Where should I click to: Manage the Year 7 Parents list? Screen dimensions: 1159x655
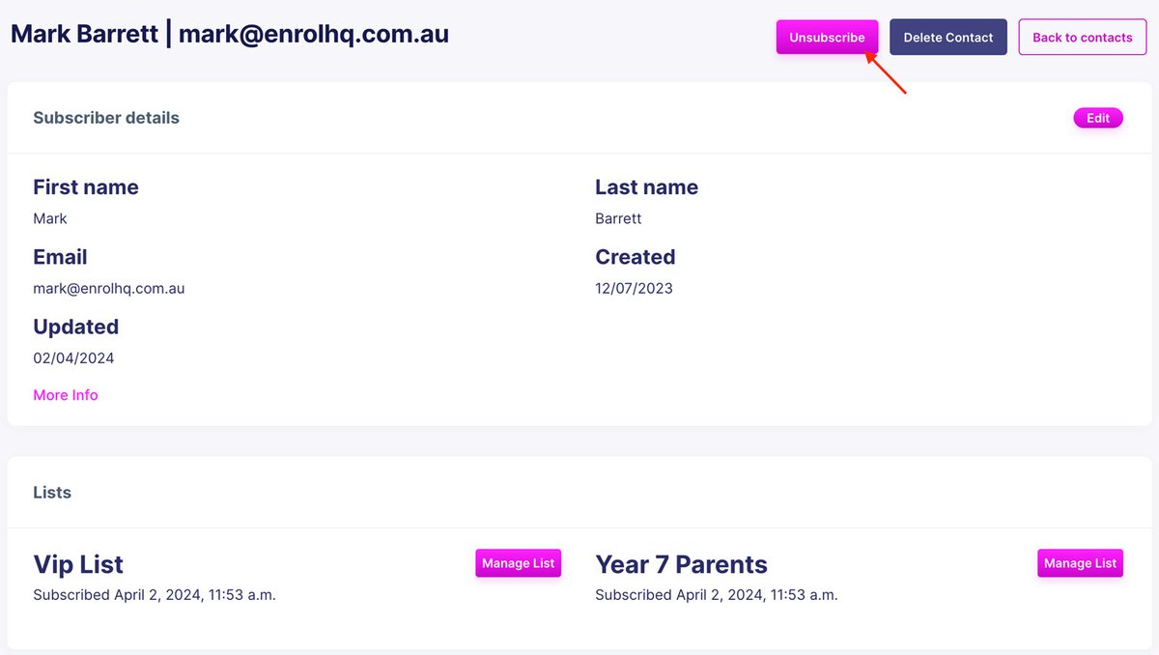tap(1080, 563)
